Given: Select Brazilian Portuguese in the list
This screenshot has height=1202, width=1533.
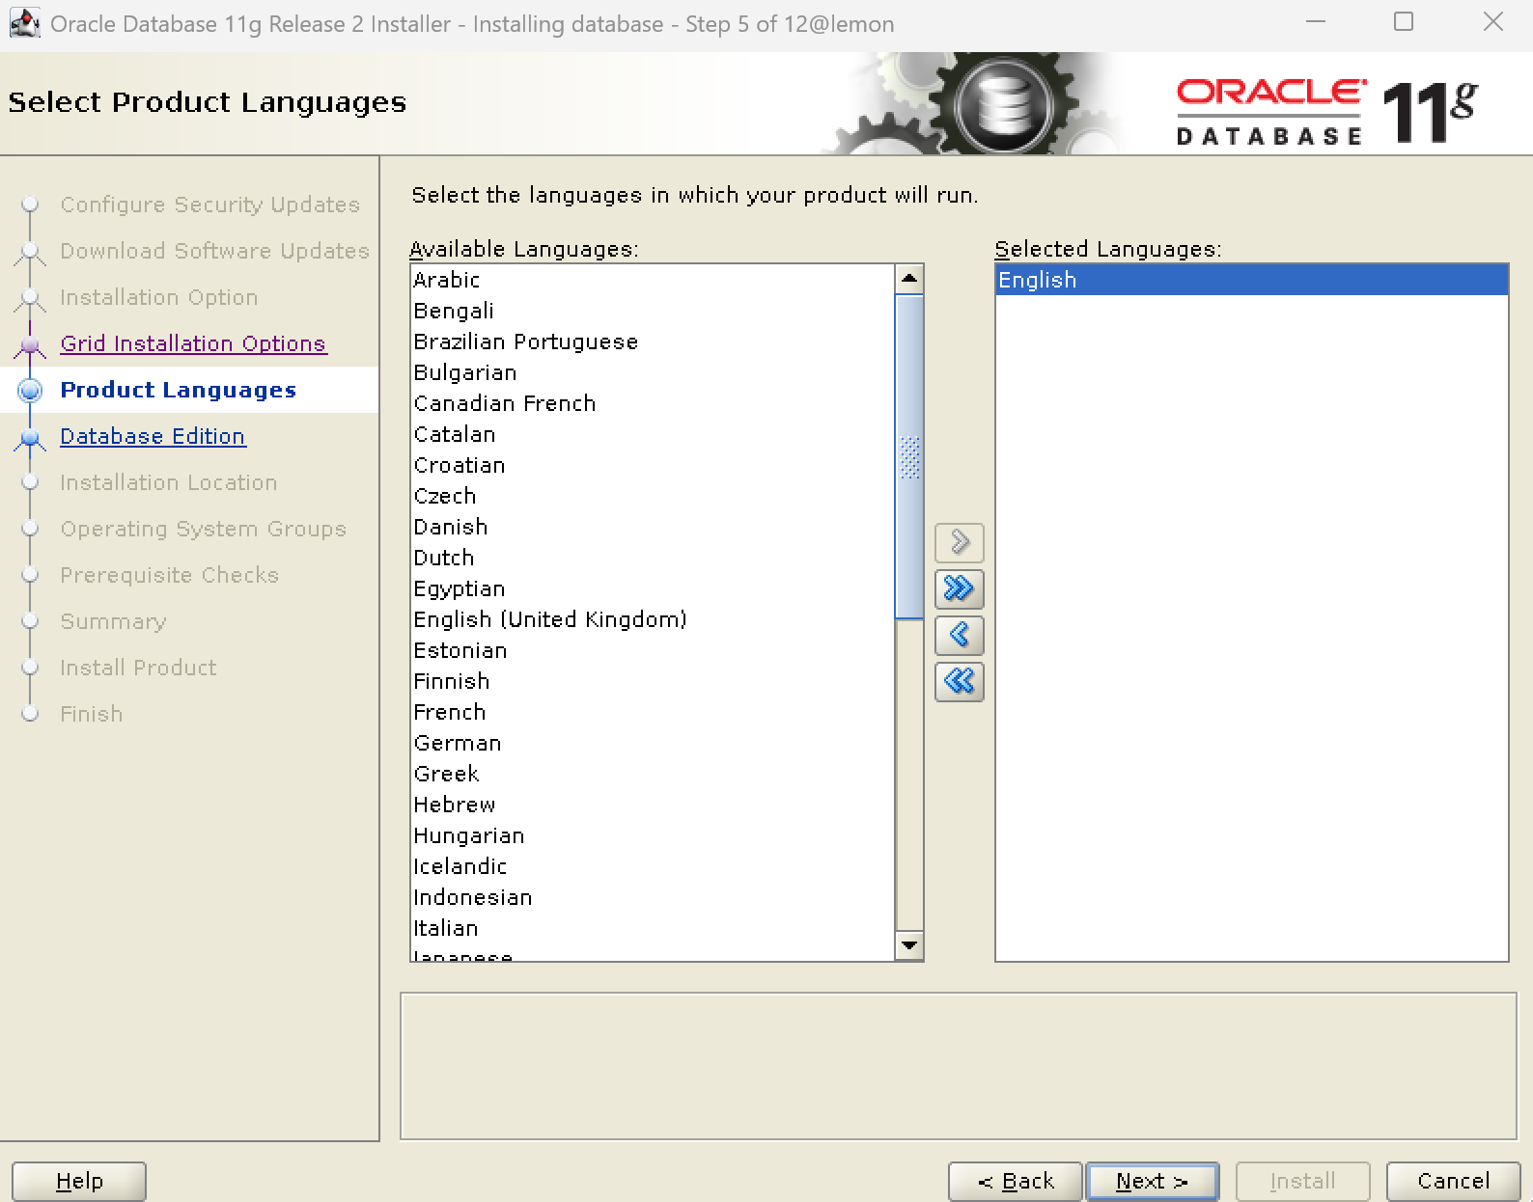Looking at the screenshot, I should pyautogui.click(x=653, y=341).
